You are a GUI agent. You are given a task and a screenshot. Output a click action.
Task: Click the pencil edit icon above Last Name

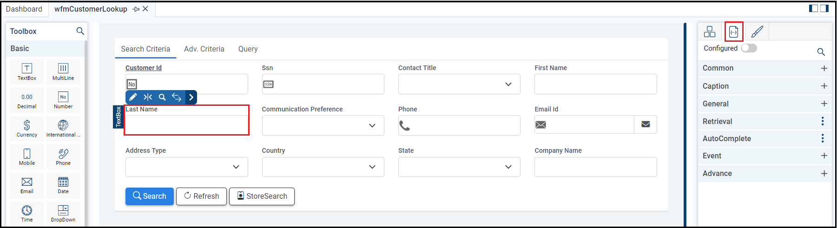[x=133, y=97]
